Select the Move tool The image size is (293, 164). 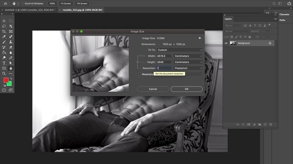[4, 21]
